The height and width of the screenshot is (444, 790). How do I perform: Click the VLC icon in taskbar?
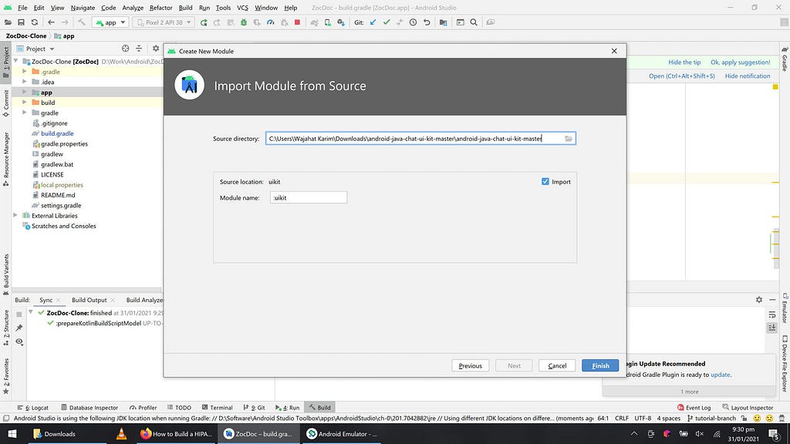tap(121, 434)
